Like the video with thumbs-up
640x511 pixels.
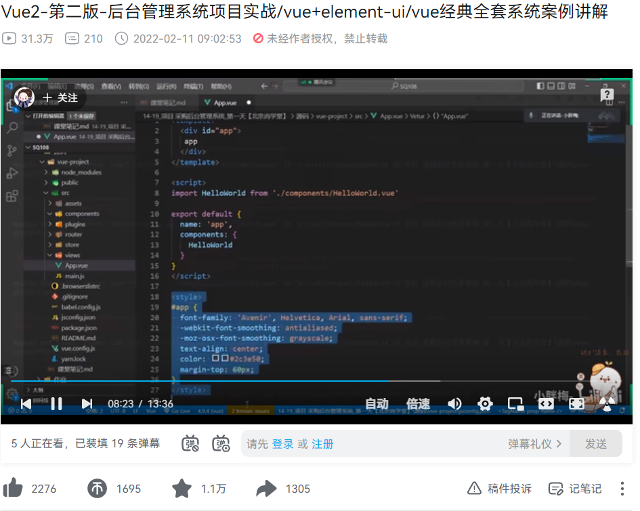point(13,488)
